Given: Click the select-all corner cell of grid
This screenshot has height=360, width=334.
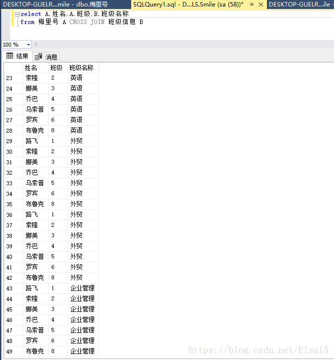Looking at the screenshot, I should pos(14,68).
